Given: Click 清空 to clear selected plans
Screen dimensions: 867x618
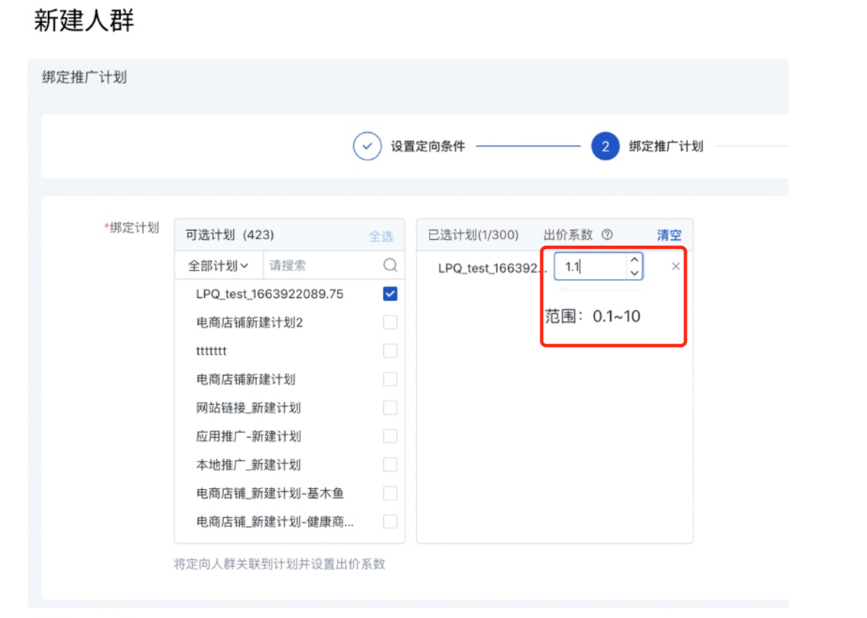Looking at the screenshot, I should click(x=669, y=235).
